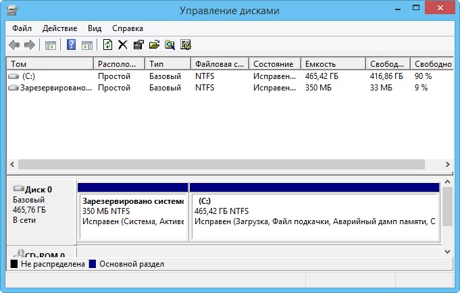
Task: Toggle the action pane toolbar icon
Action: coord(87,45)
